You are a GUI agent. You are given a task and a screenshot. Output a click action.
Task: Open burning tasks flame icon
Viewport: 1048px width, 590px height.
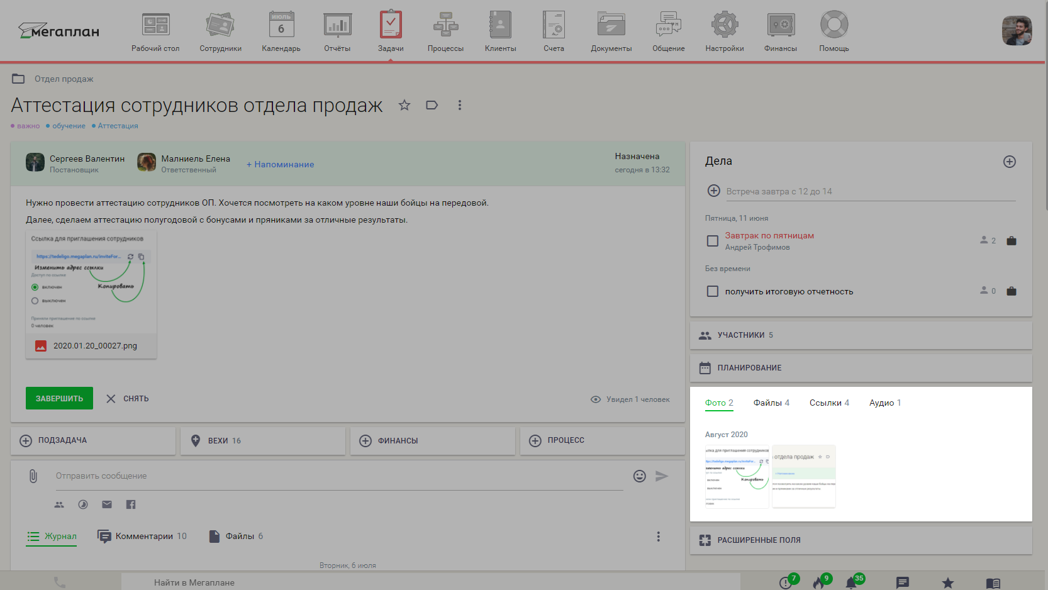(820, 582)
